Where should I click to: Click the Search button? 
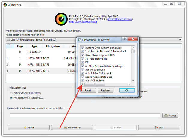(116, 128)
